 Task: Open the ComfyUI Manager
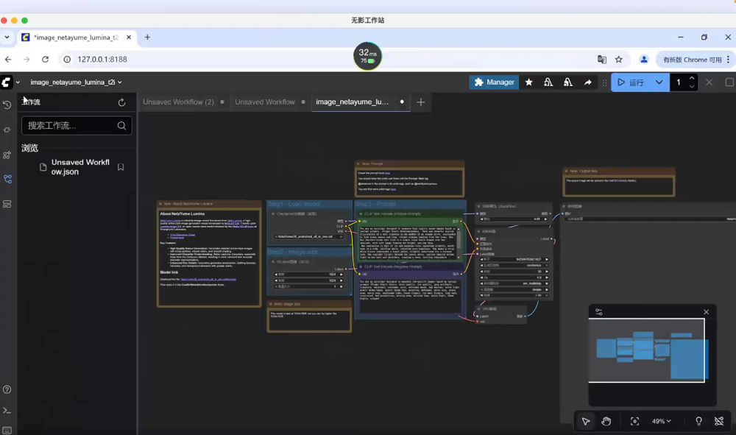(x=494, y=82)
